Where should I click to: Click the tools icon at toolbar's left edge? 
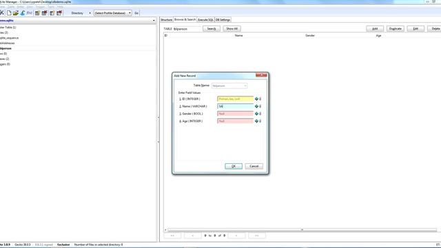coord(2,13)
